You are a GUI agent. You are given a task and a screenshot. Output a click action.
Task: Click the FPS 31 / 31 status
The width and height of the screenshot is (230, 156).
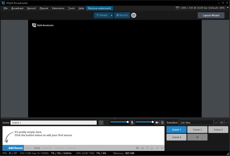(10, 153)
